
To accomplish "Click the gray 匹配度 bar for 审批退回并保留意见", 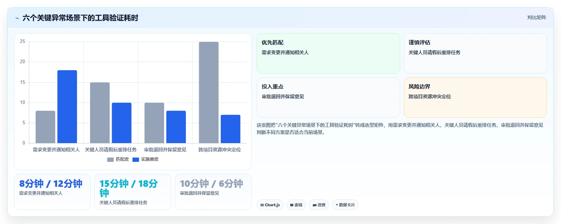I will [154, 123].
